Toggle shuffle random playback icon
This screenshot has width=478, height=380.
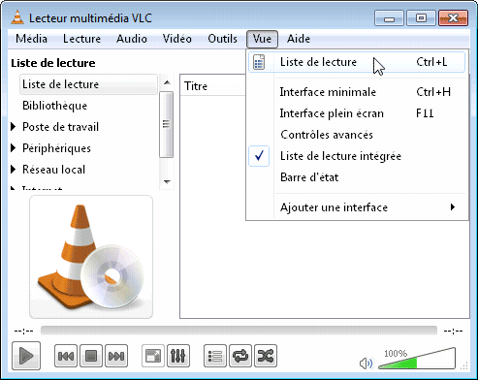point(266,356)
